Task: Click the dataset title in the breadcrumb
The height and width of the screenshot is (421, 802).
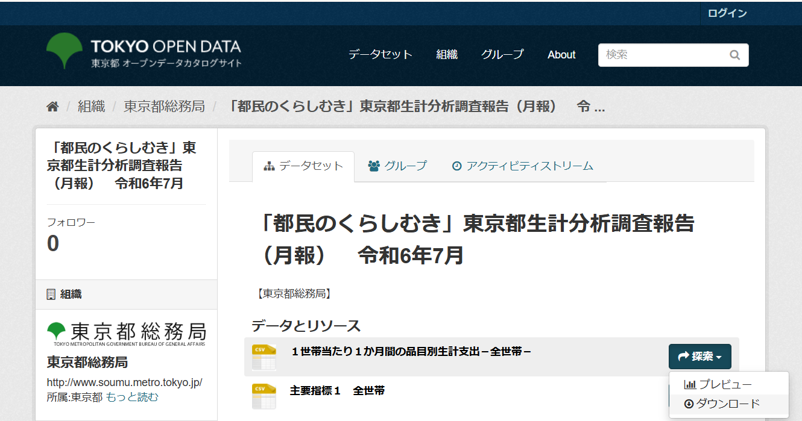Action: pyautogui.click(x=417, y=107)
